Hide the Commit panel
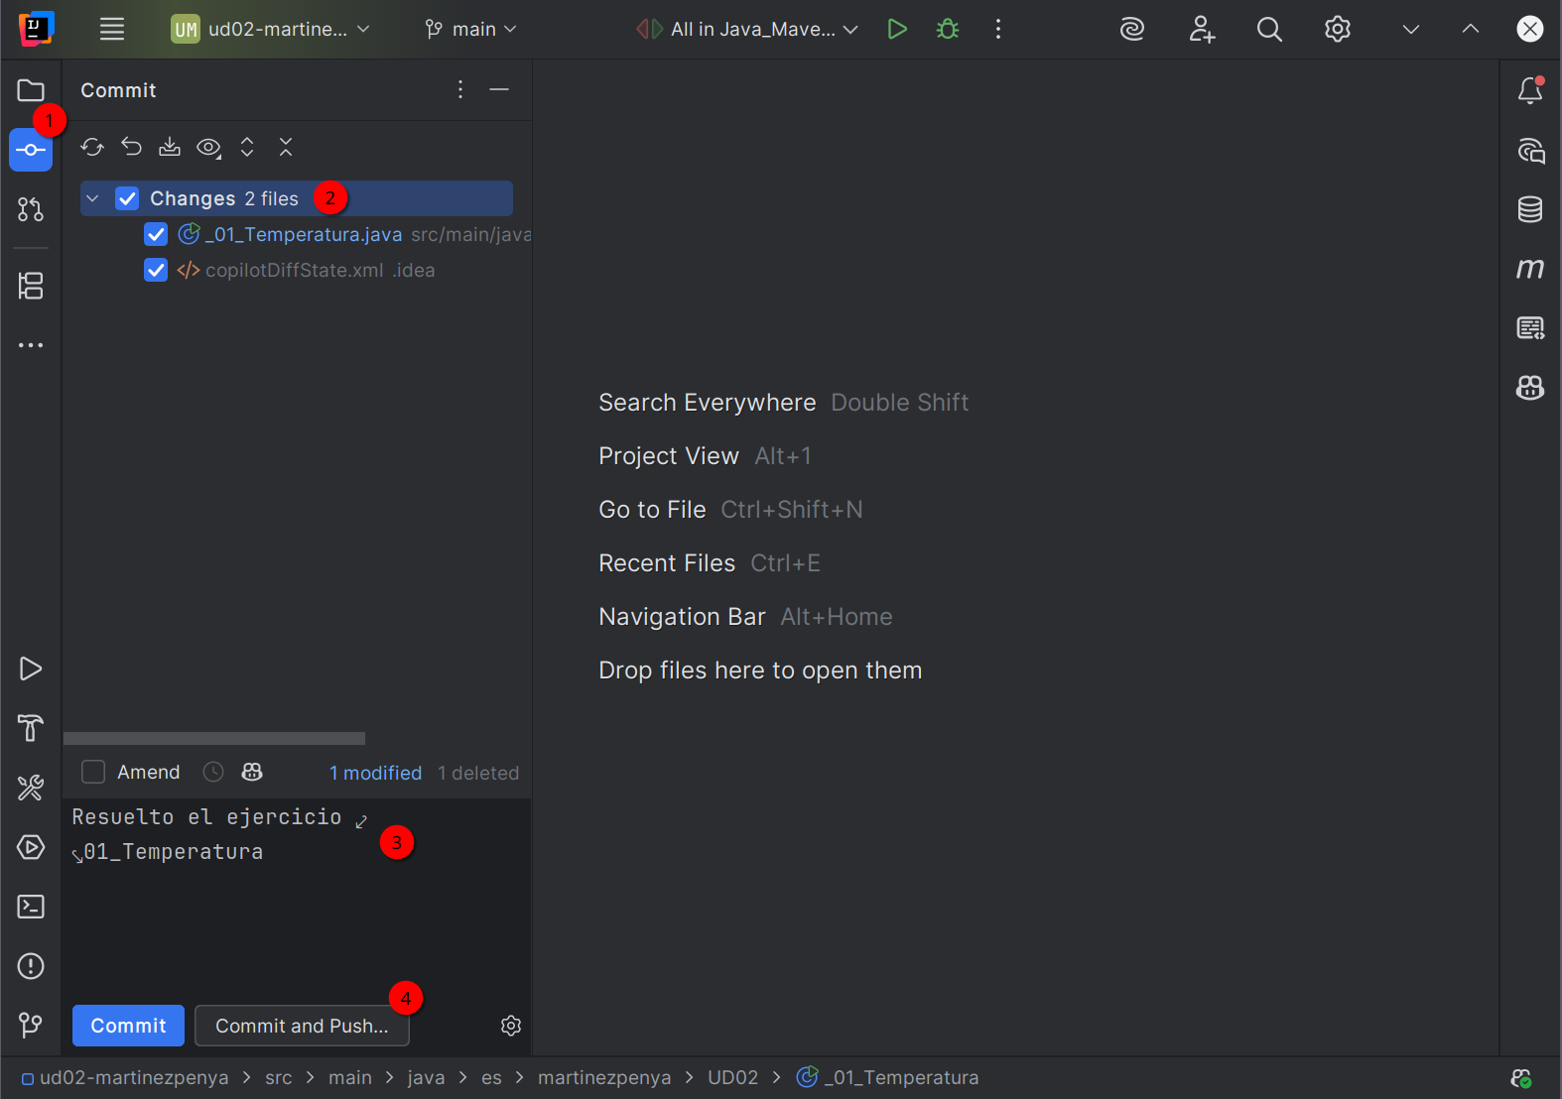Screen dimensions: 1562x1099 [x=499, y=89]
